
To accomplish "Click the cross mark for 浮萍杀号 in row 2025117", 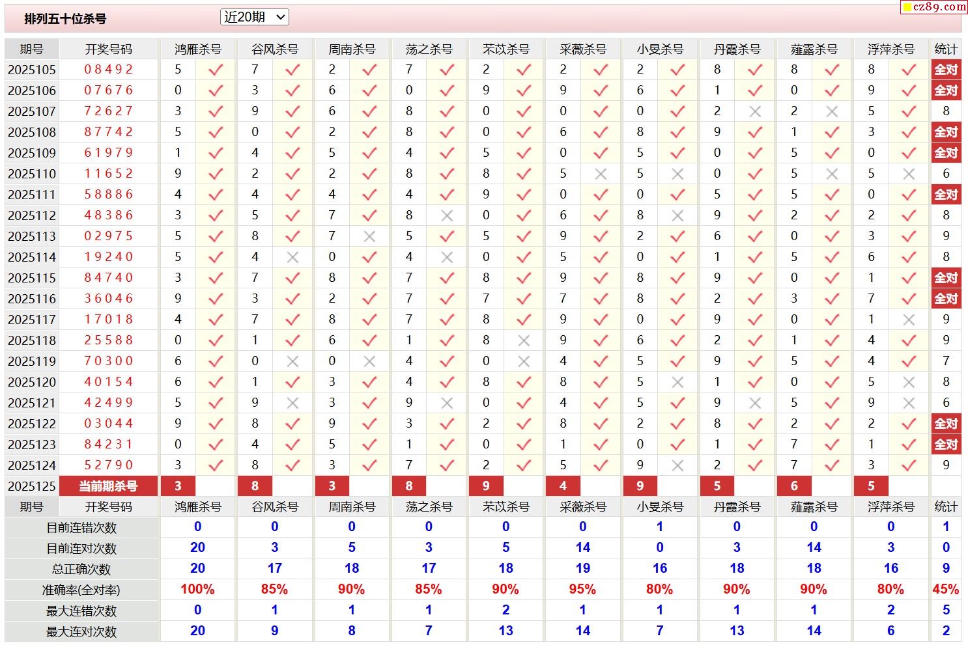I will (x=909, y=320).
